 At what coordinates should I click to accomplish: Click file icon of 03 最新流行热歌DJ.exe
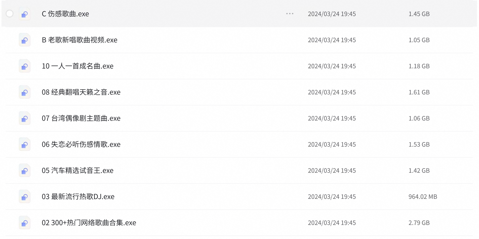25,197
